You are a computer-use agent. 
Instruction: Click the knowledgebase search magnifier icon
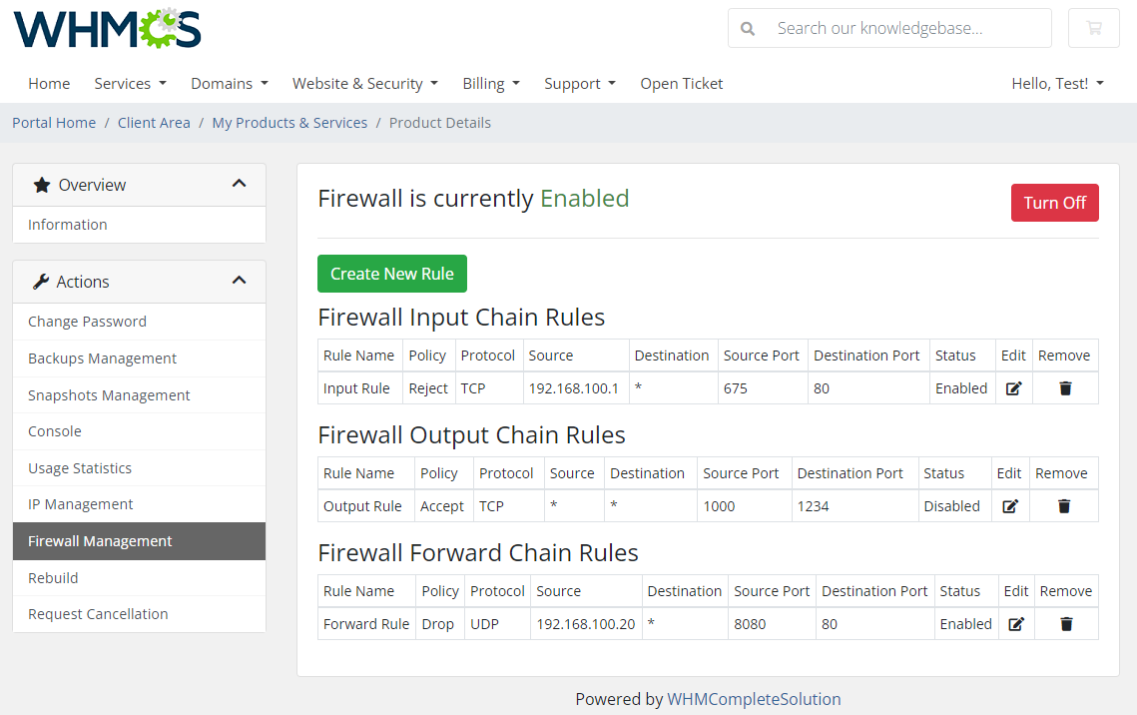coord(748,28)
